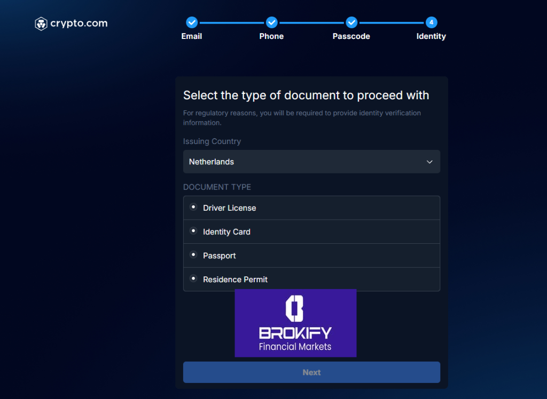Select the Passport radio button
This screenshot has width=547, height=399.
click(193, 255)
